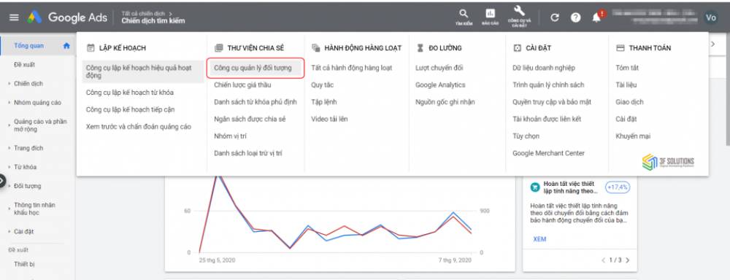This screenshot has height=280, width=730.
Task: Expand Trang đích in the sidebar
Action: tap(28, 148)
